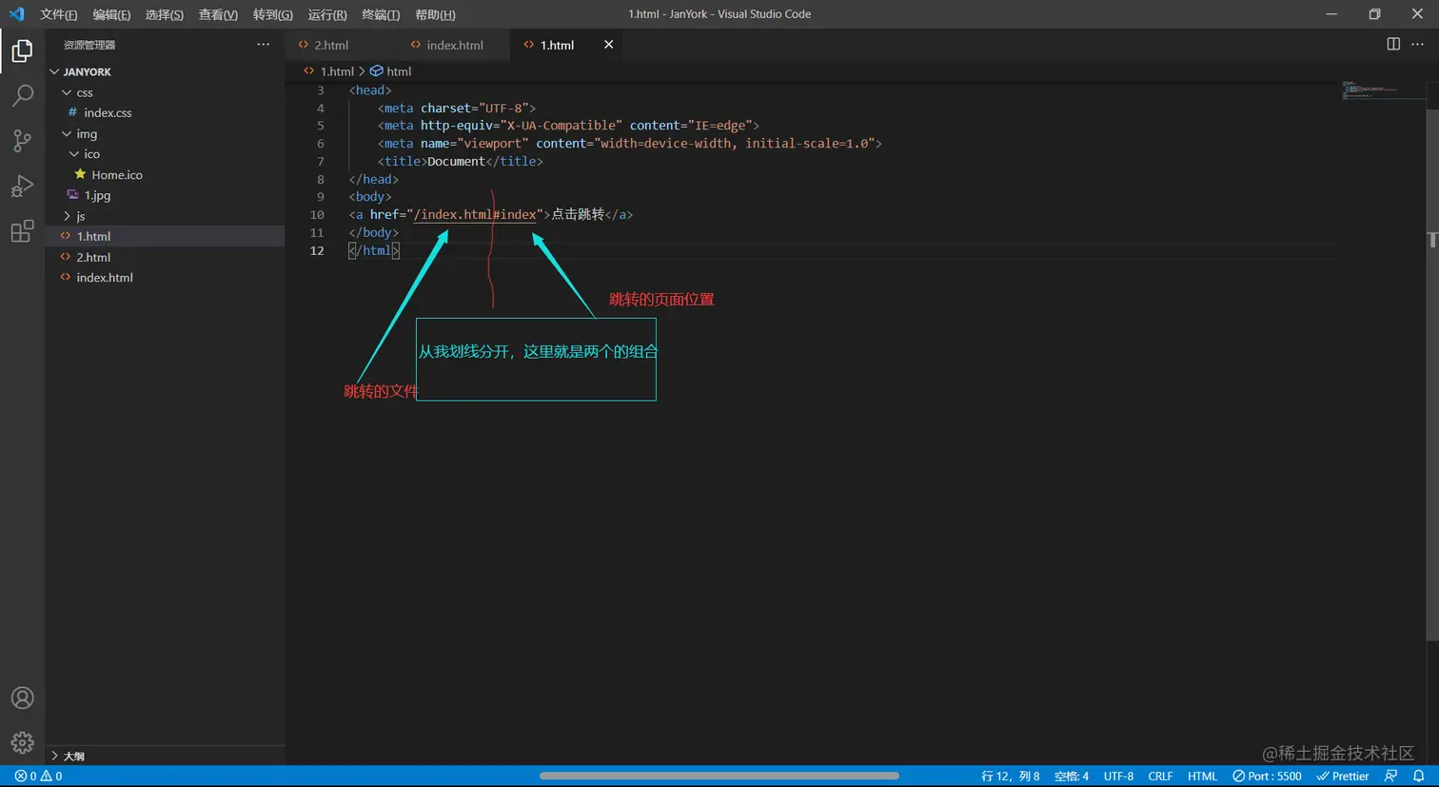Open the Manage gear icon
1439x787 pixels.
(22, 742)
